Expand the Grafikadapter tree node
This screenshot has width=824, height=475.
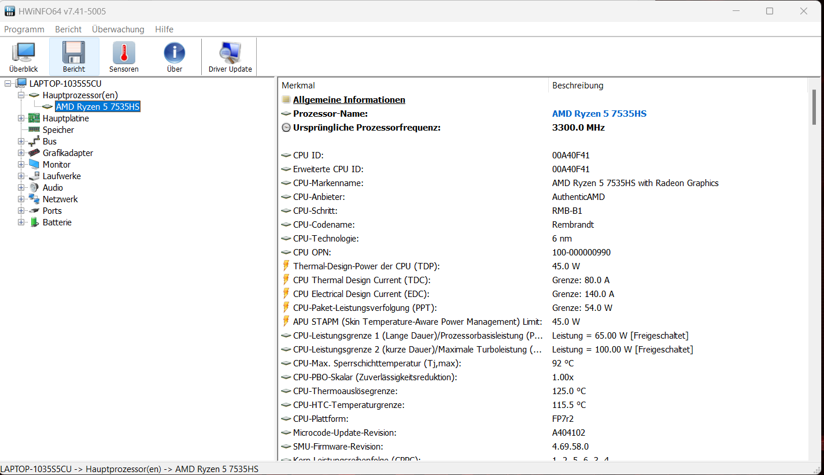pos(21,153)
